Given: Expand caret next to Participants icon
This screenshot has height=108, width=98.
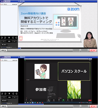Looking at the screenshot, I should [56, 100].
